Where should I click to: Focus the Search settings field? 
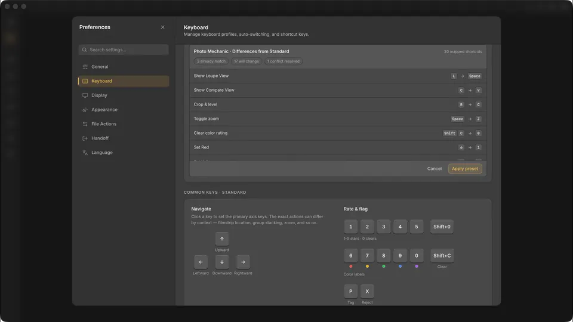(x=124, y=49)
